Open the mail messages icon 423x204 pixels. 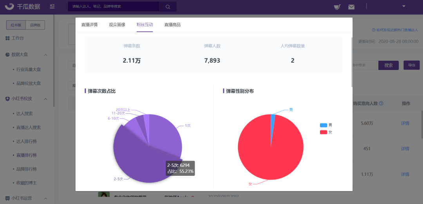(351, 7)
